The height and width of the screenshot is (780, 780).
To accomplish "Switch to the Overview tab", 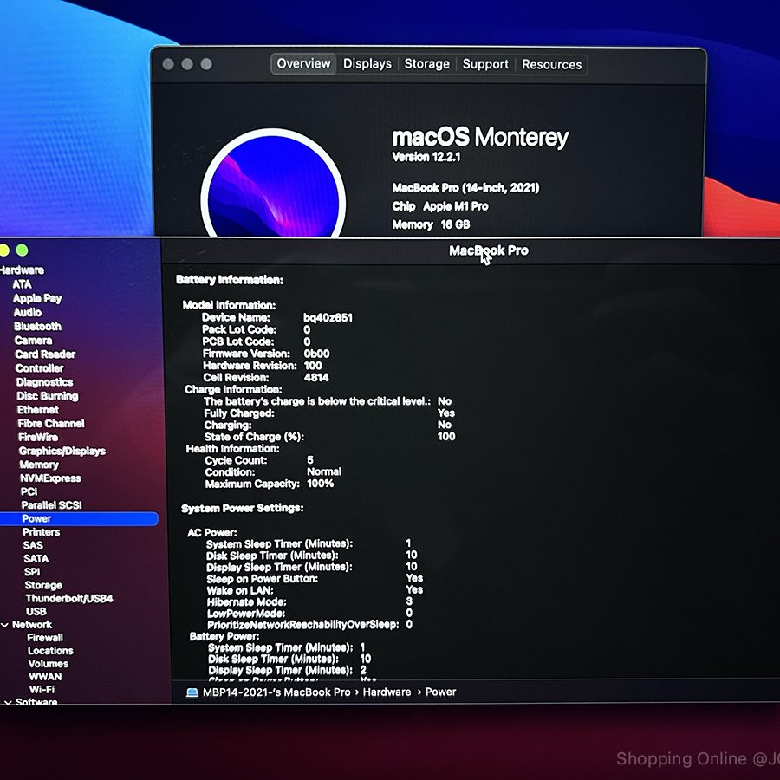I will tap(303, 63).
